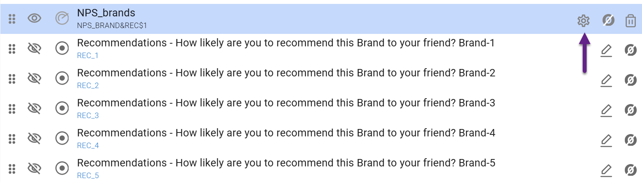Edit the Brand-3 recommendation variable
Screen dimensions: 642x182
click(x=606, y=110)
